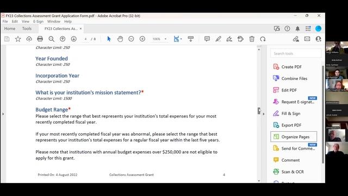
Task: Open the notifications bell
Action: pyautogui.click(x=297, y=28)
